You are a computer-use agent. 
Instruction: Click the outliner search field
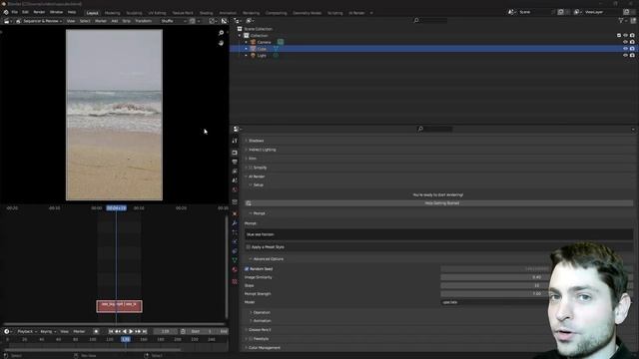[430, 20]
